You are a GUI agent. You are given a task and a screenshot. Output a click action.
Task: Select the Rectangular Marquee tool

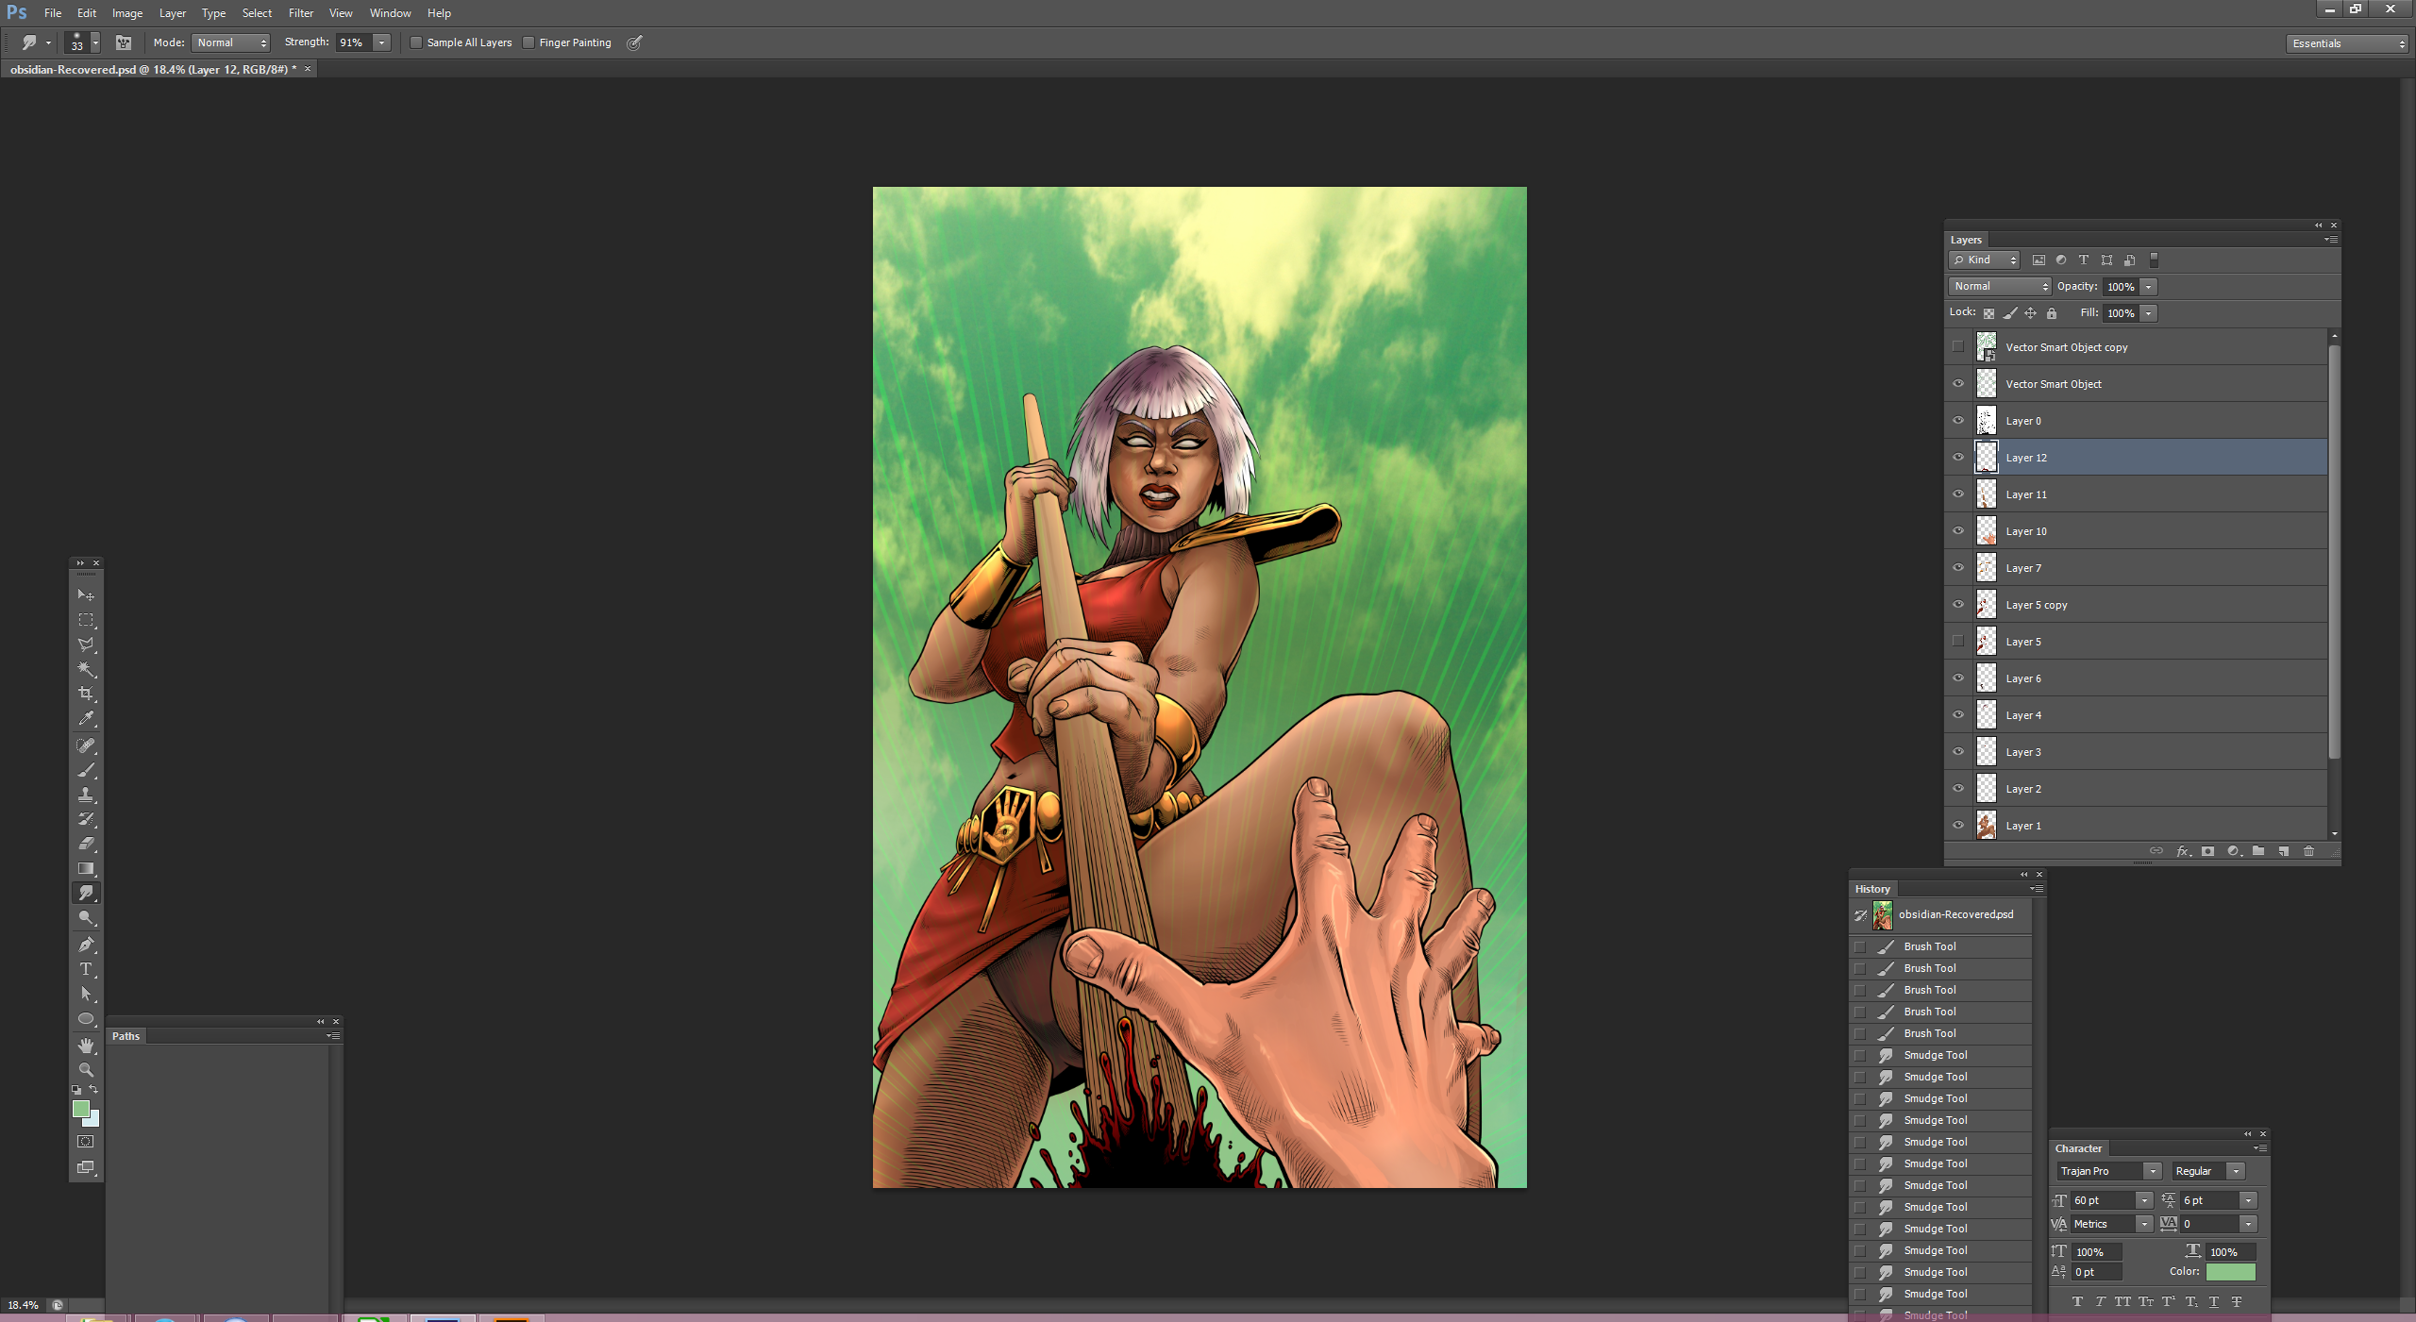coord(86,620)
